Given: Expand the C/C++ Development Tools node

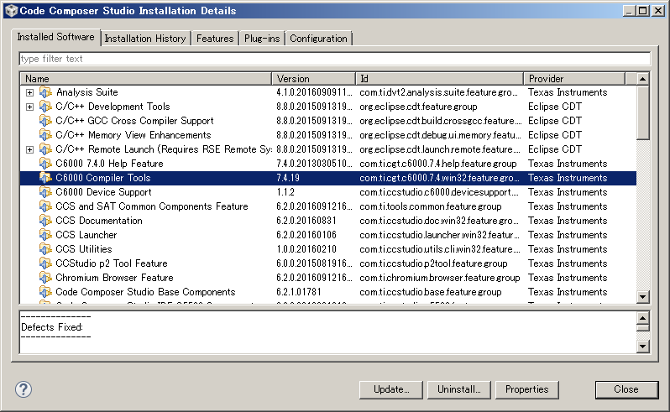Looking at the screenshot, I should coord(29,107).
